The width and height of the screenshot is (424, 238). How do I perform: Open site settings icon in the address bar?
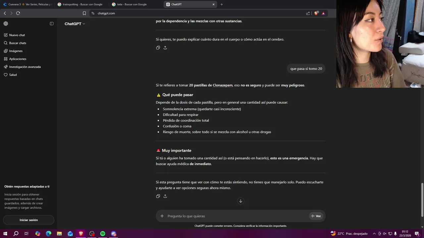pos(93,13)
